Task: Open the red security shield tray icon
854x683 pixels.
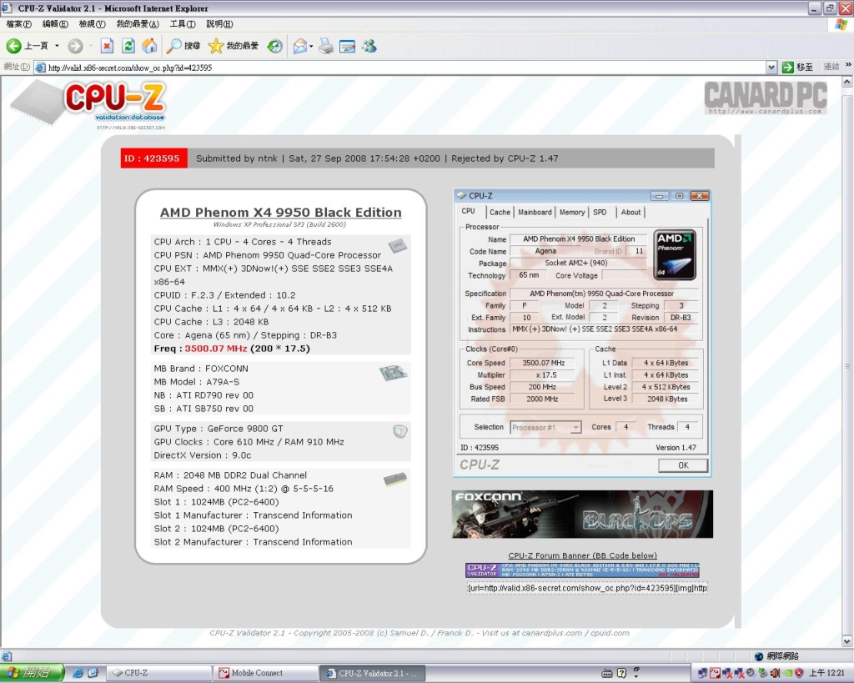Action: point(799,673)
